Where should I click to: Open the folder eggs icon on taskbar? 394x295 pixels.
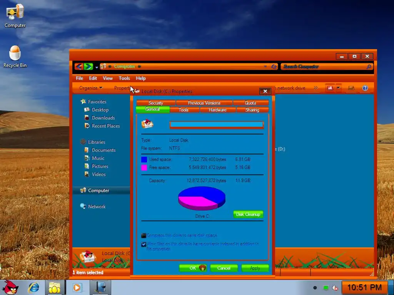coord(55,287)
